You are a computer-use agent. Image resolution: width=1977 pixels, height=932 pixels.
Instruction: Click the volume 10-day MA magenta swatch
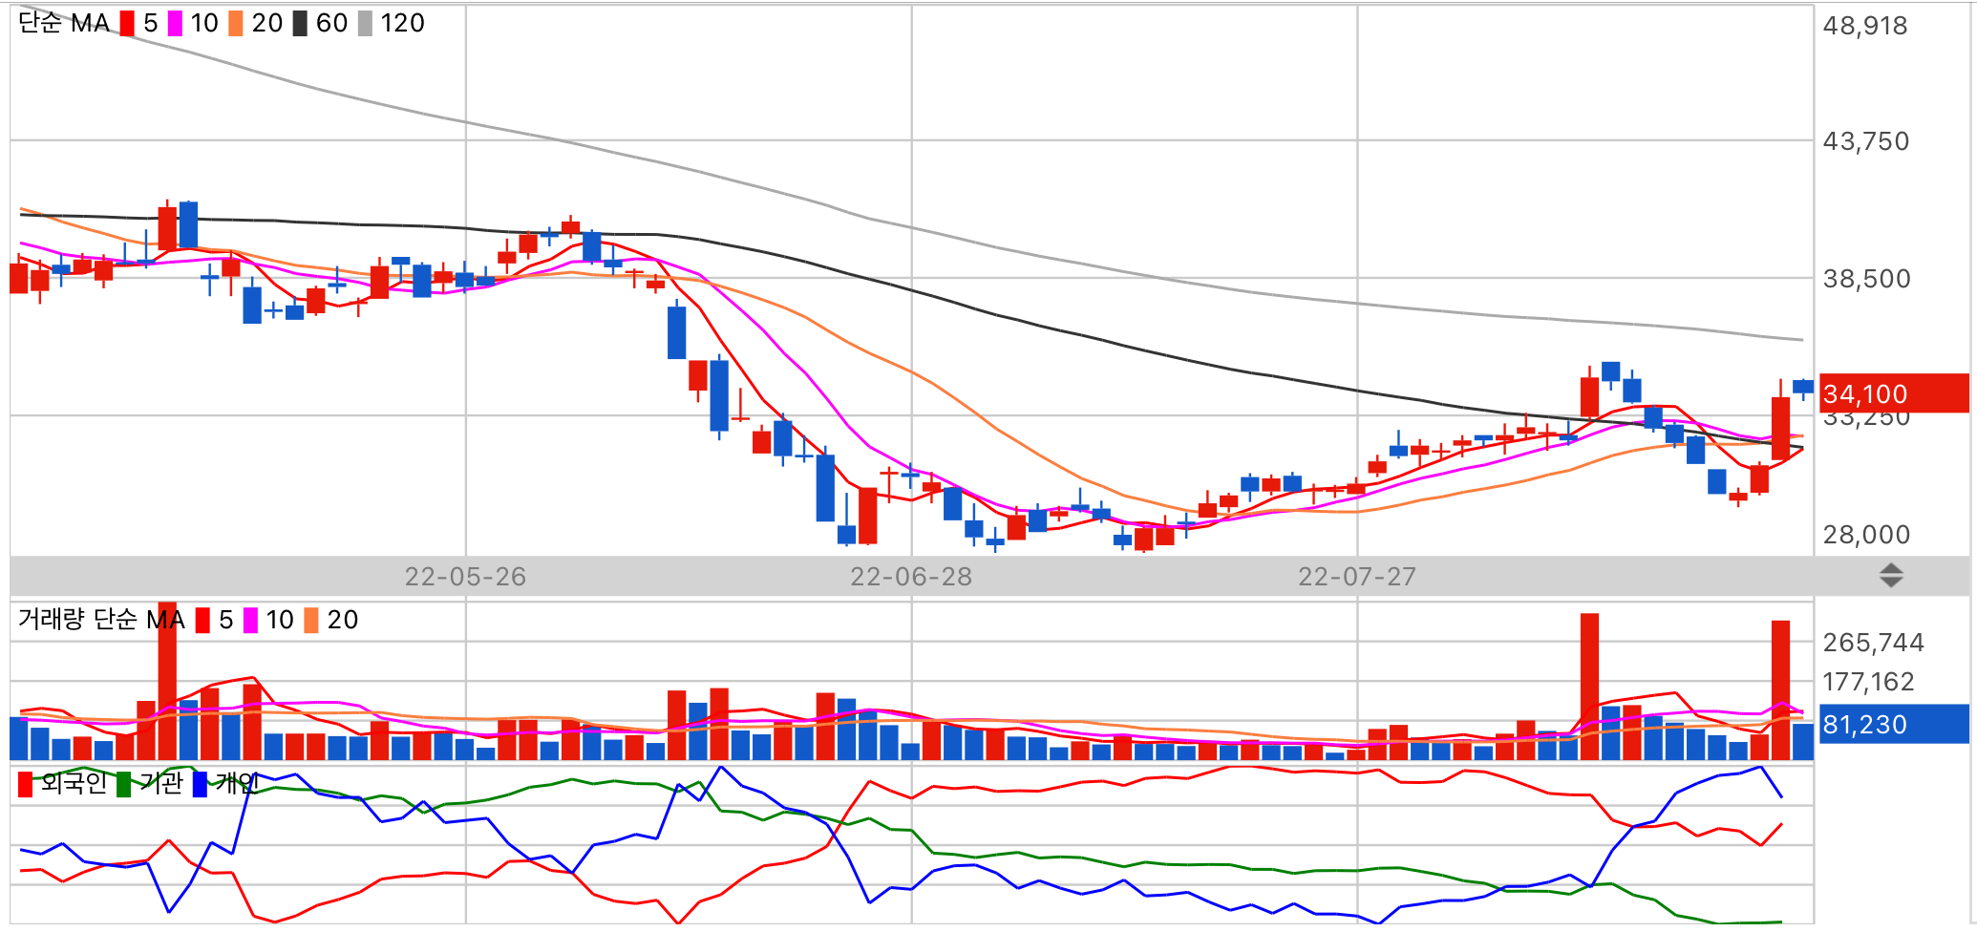coord(250,621)
